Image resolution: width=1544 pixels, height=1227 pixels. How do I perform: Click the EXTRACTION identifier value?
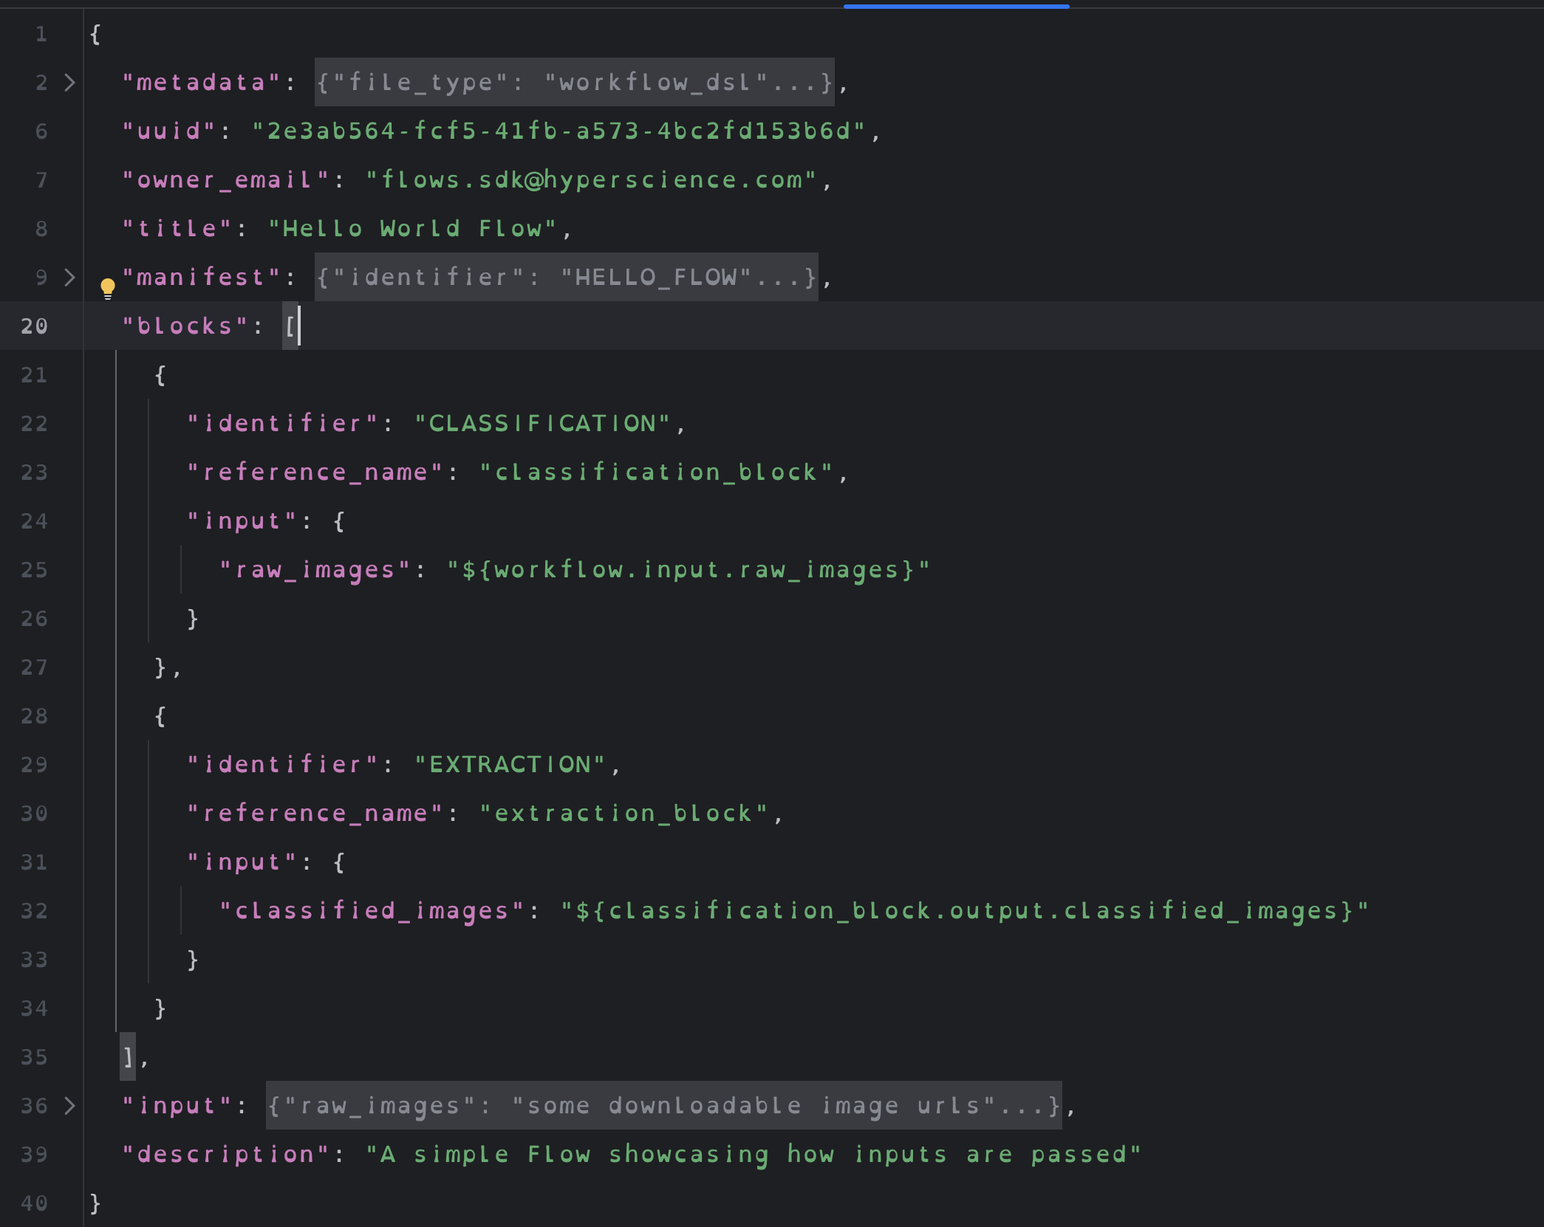point(510,764)
